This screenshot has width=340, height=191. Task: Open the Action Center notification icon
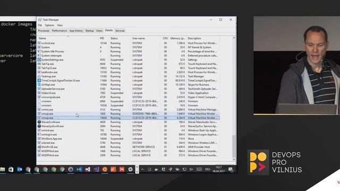231,169
